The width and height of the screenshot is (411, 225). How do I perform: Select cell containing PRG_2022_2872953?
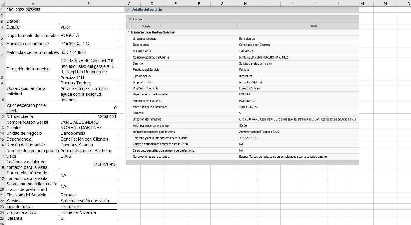pos(33,10)
